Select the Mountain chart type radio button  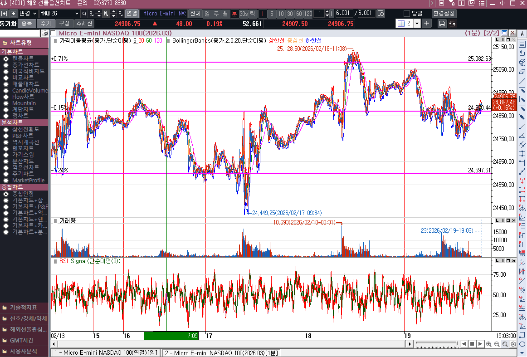6,103
